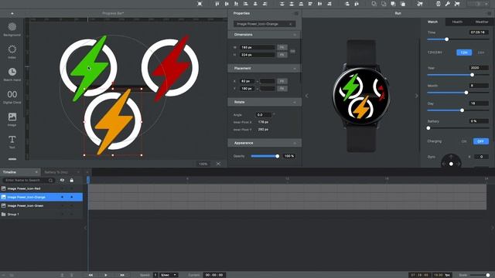Select the Text component tool

point(12,141)
